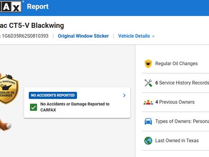This screenshot has height=157, width=209.
Task: Click 'No Accidents or Damage Reported to CARFAX' text
Action: (75, 107)
